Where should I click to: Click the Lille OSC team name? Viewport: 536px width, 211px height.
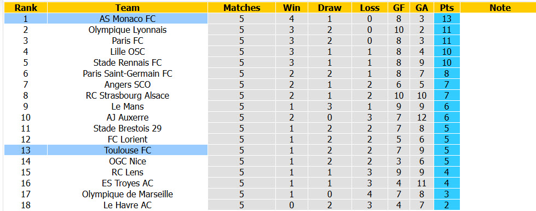(128, 52)
